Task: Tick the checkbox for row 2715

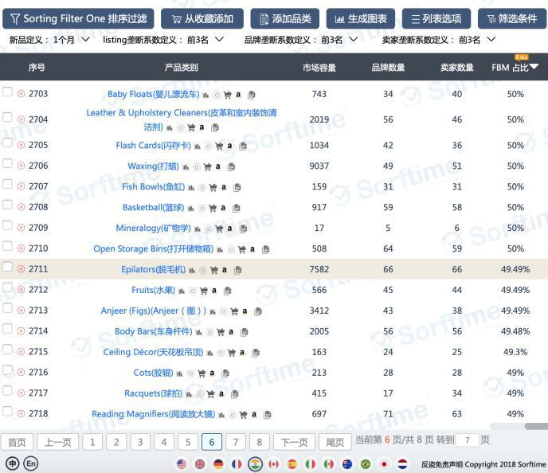Action: (x=7, y=349)
